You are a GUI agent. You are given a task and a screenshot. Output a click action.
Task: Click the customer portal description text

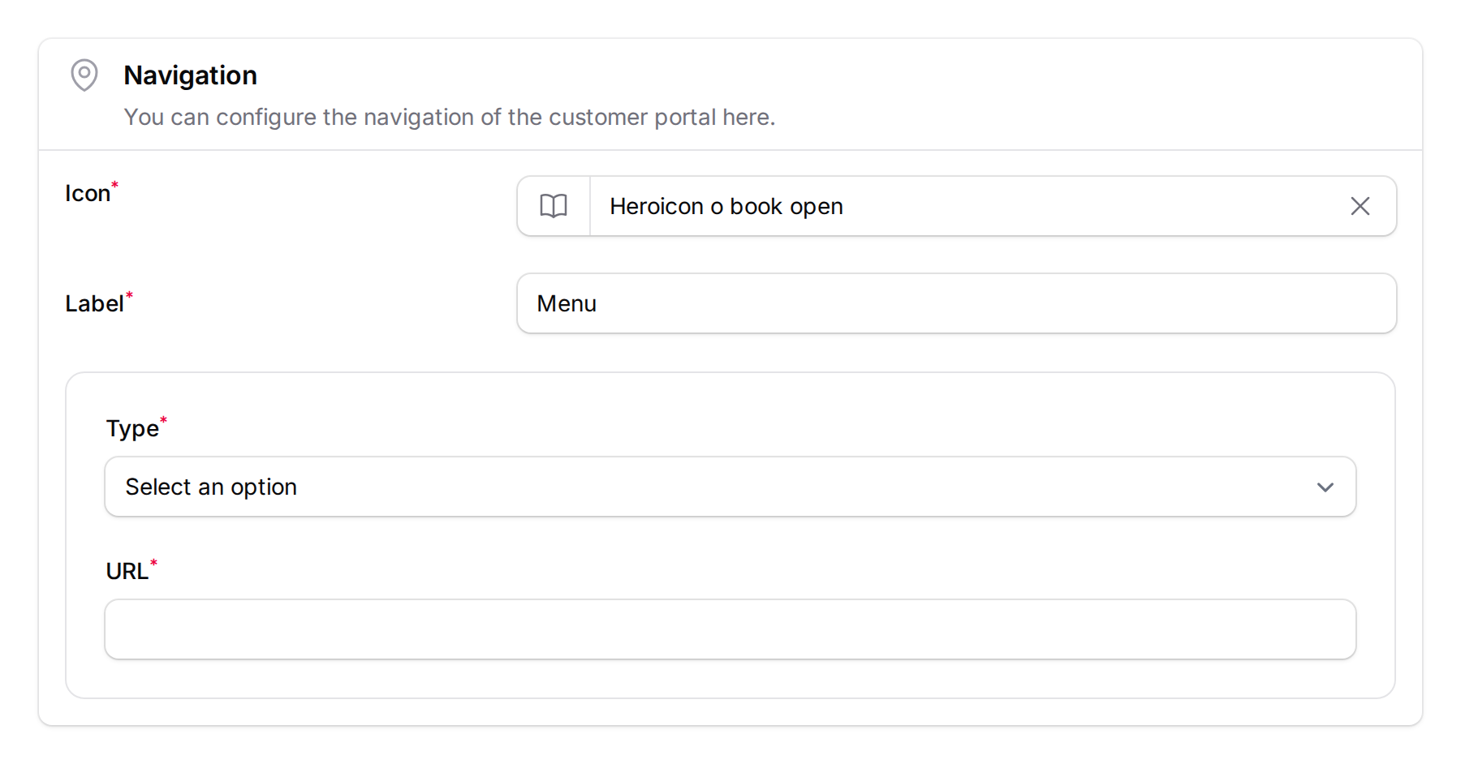pos(449,117)
